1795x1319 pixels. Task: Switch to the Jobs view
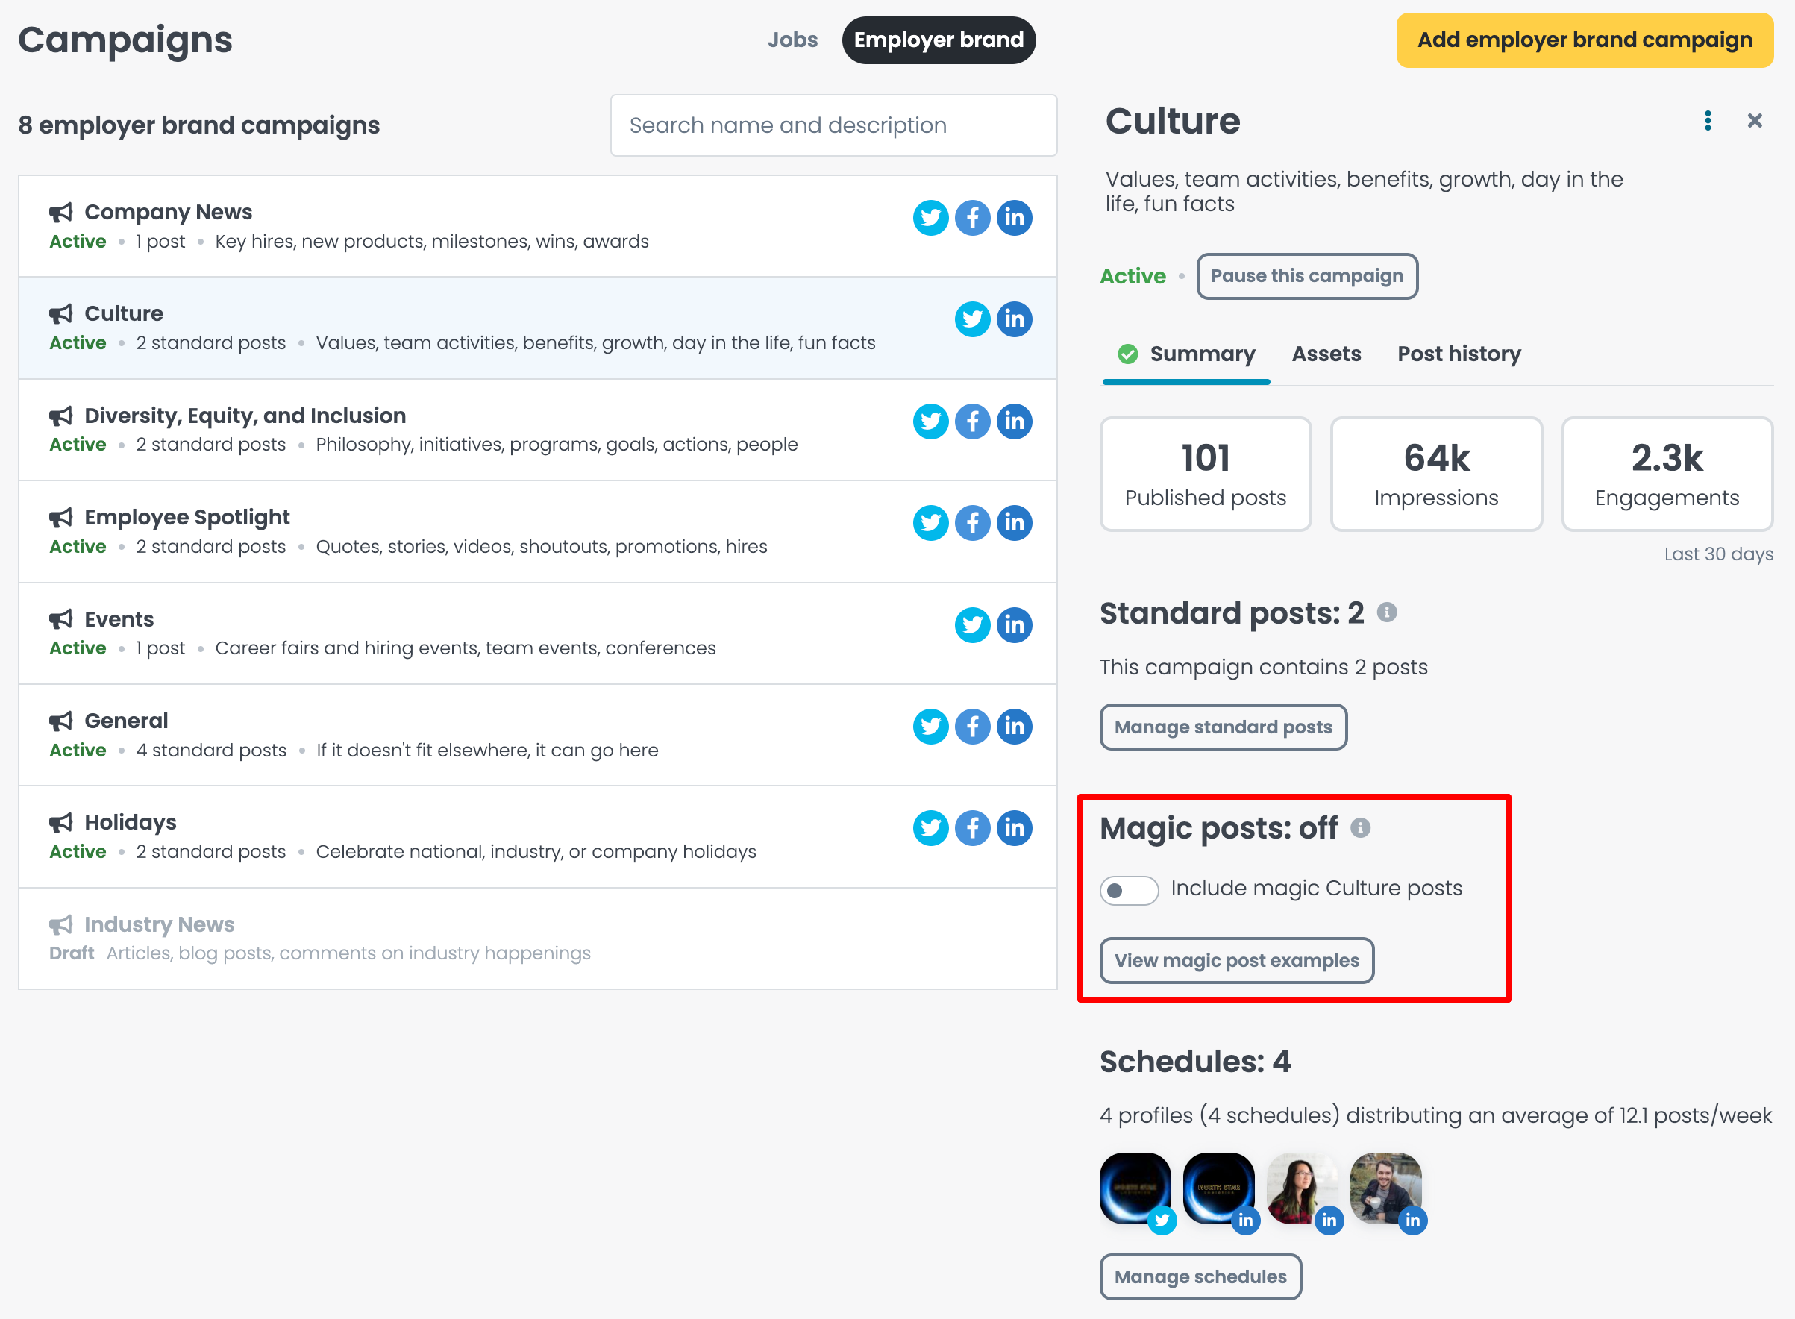point(792,39)
